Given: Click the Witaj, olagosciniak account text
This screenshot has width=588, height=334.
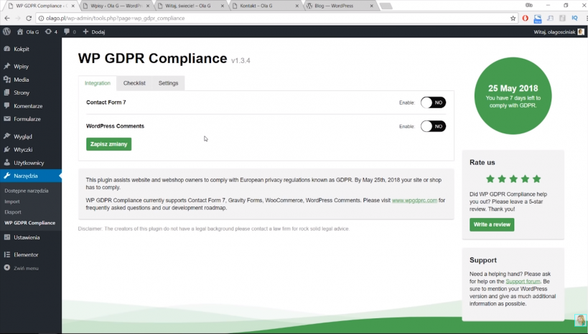Looking at the screenshot, I should click(x=555, y=32).
